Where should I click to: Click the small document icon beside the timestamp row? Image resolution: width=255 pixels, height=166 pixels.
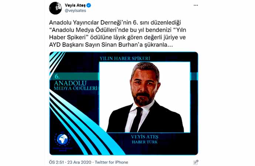click(196, 162)
